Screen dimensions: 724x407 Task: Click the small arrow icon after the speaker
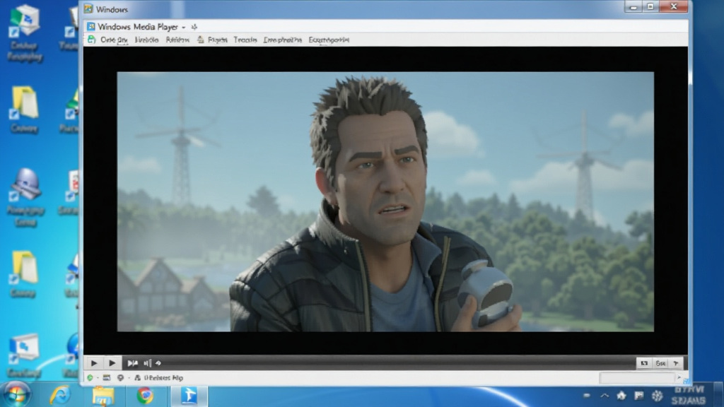point(158,363)
